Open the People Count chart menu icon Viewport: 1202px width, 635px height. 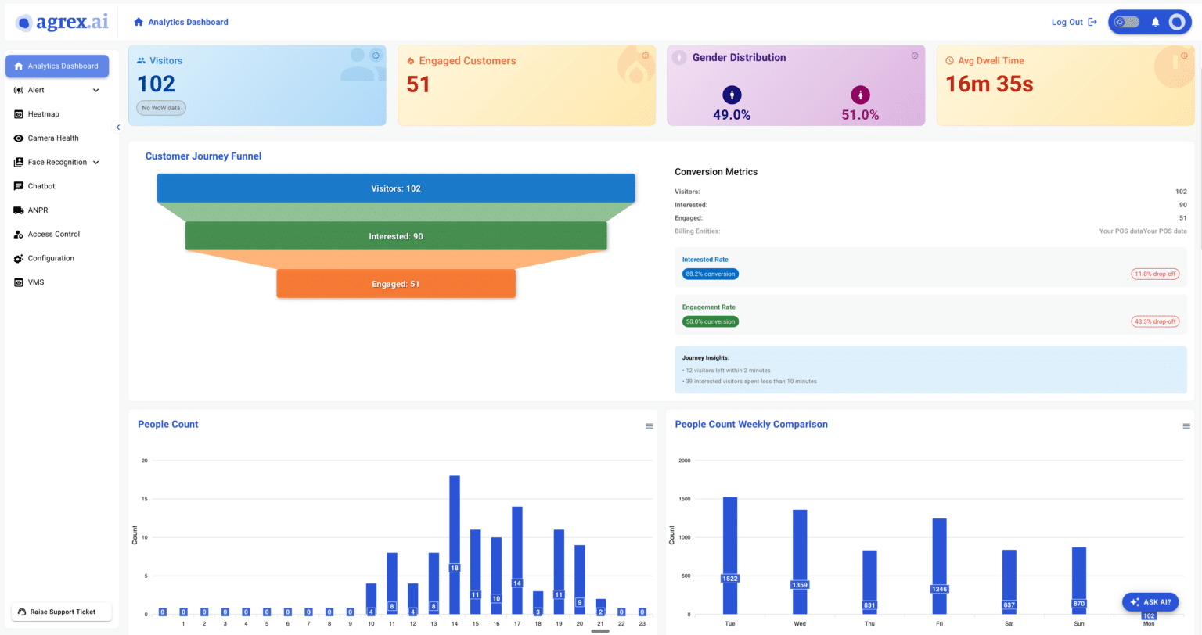(x=649, y=425)
